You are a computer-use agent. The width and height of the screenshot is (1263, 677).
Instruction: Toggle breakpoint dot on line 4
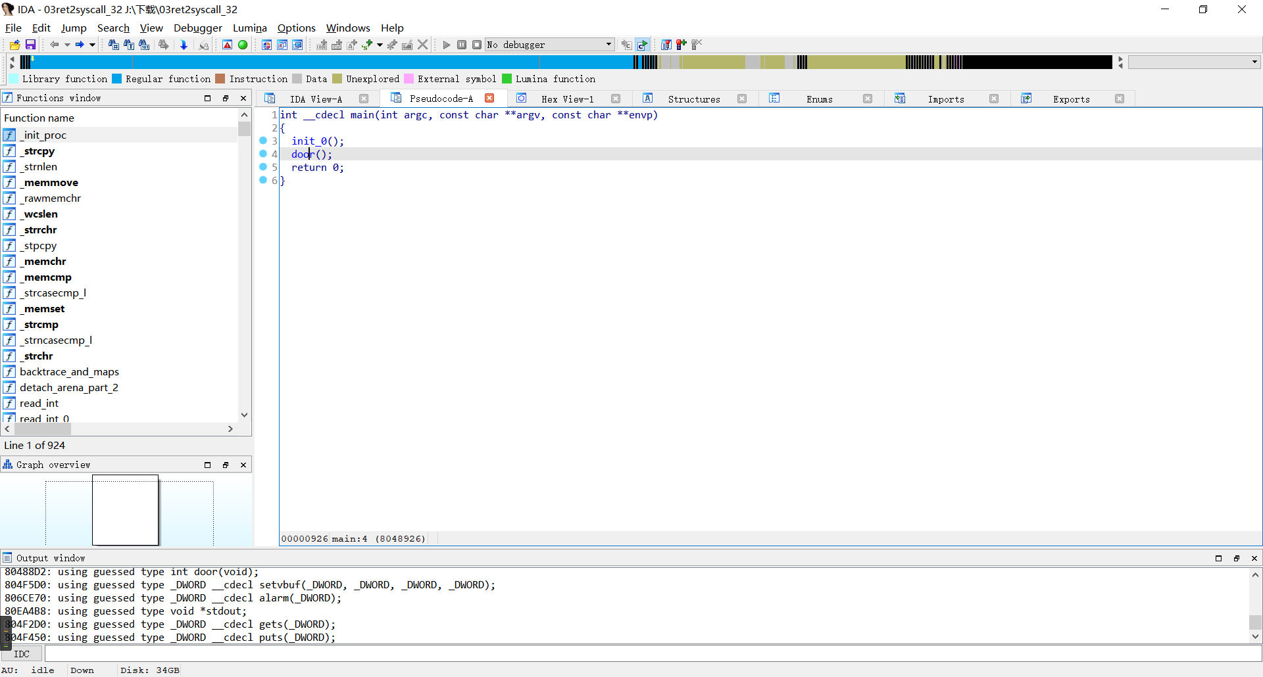point(263,154)
